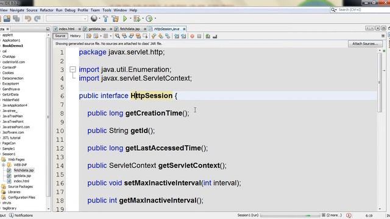
Task: Click the Redo arrow icon
Action: 37,19
